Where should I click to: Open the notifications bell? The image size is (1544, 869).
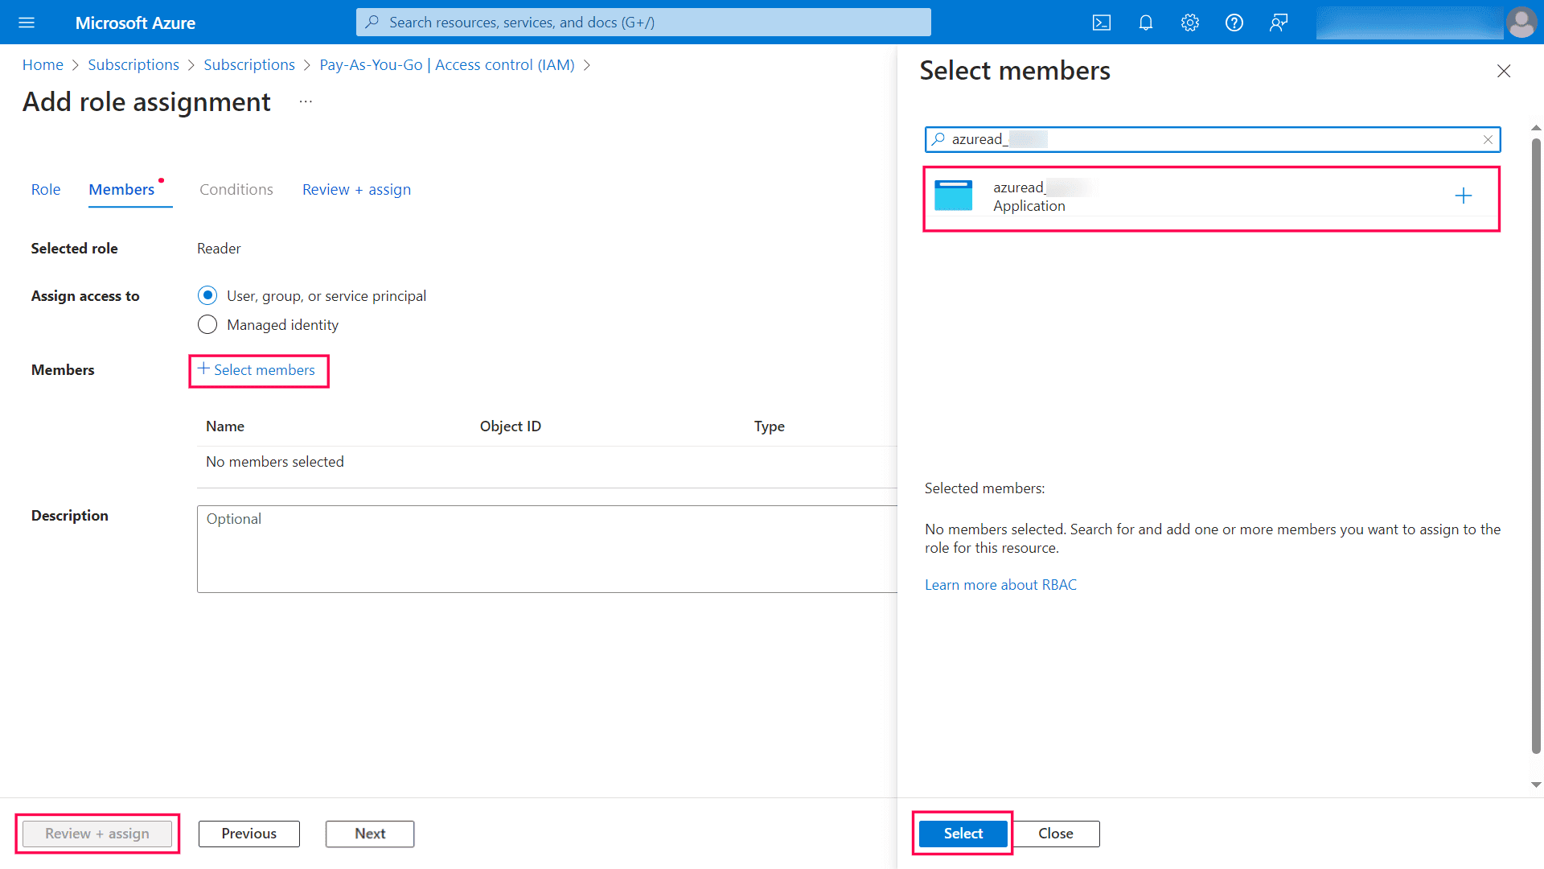tap(1145, 22)
